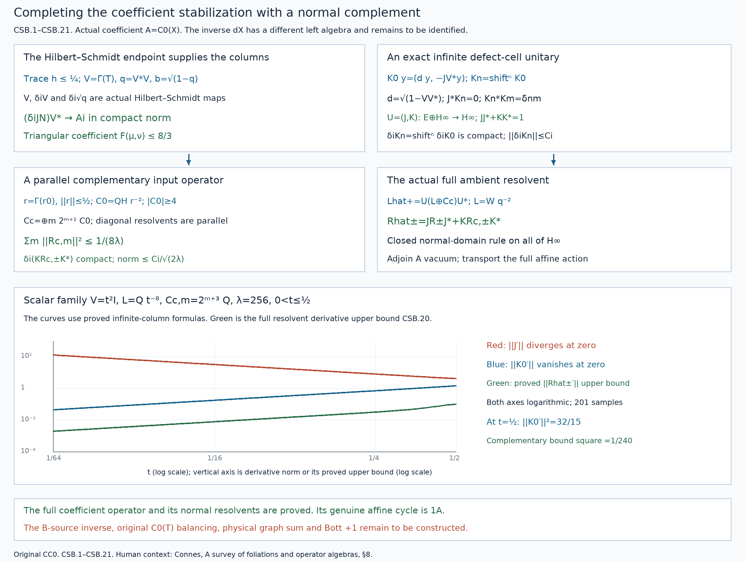The height and width of the screenshot is (562, 745).
Task: Select heading 'An exact infinite defect-cell unitary'
Action: [x=473, y=57]
